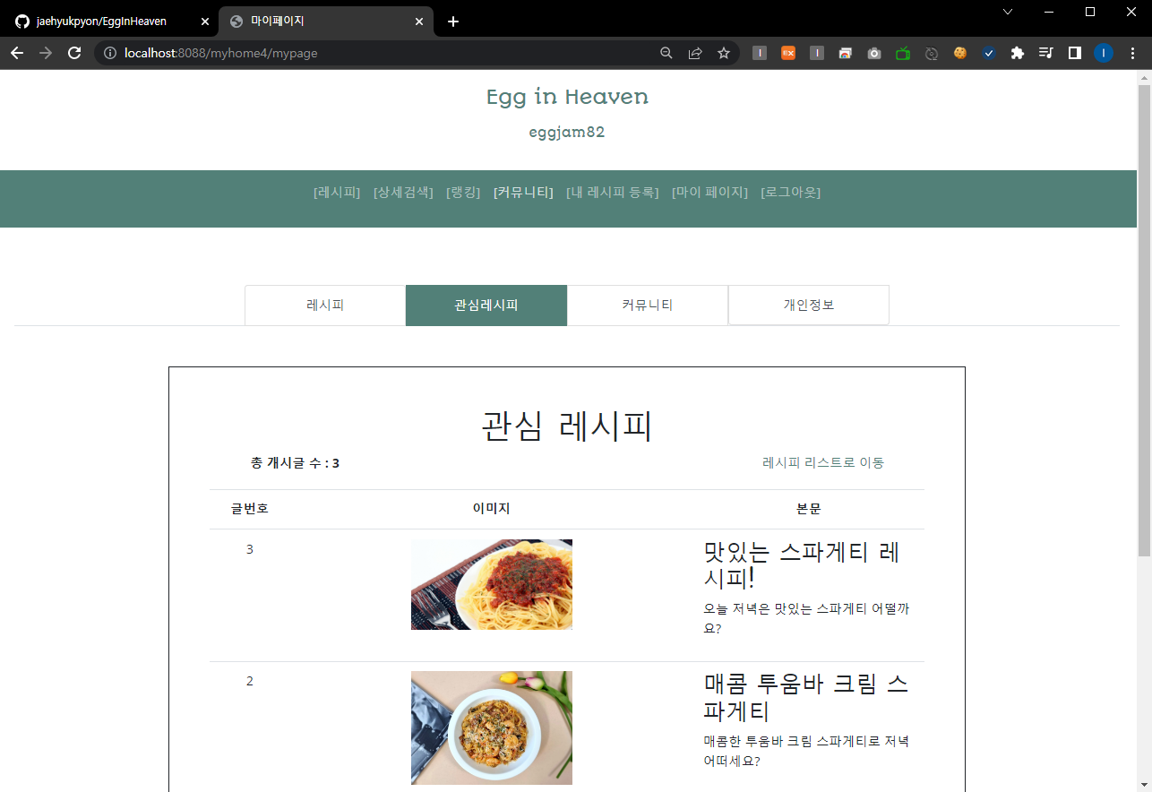The height and width of the screenshot is (792, 1152).
Task: Open the three-dot browser menu
Action: click(1131, 53)
